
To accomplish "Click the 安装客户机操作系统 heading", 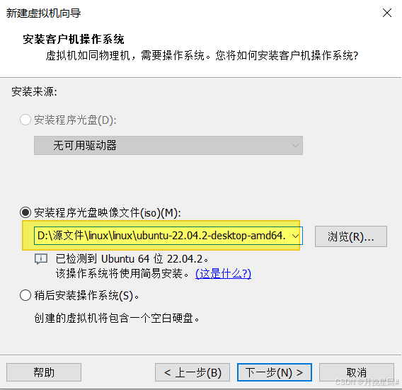I will click(x=74, y=39).
